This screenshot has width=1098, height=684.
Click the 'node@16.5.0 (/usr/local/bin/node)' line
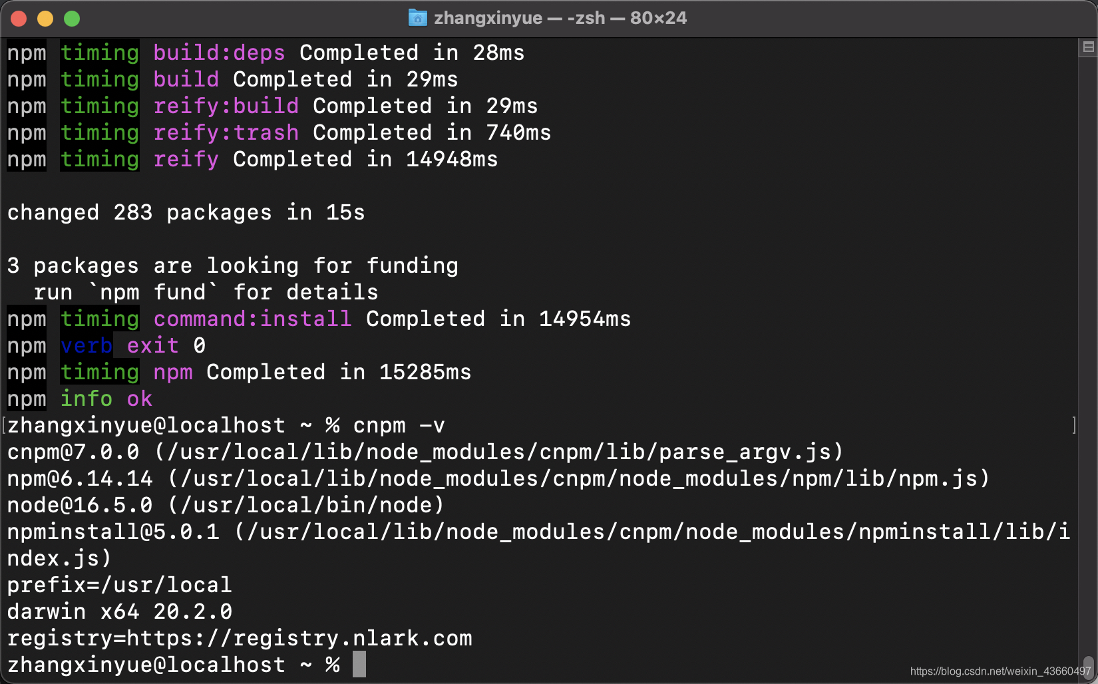point(226,505)
